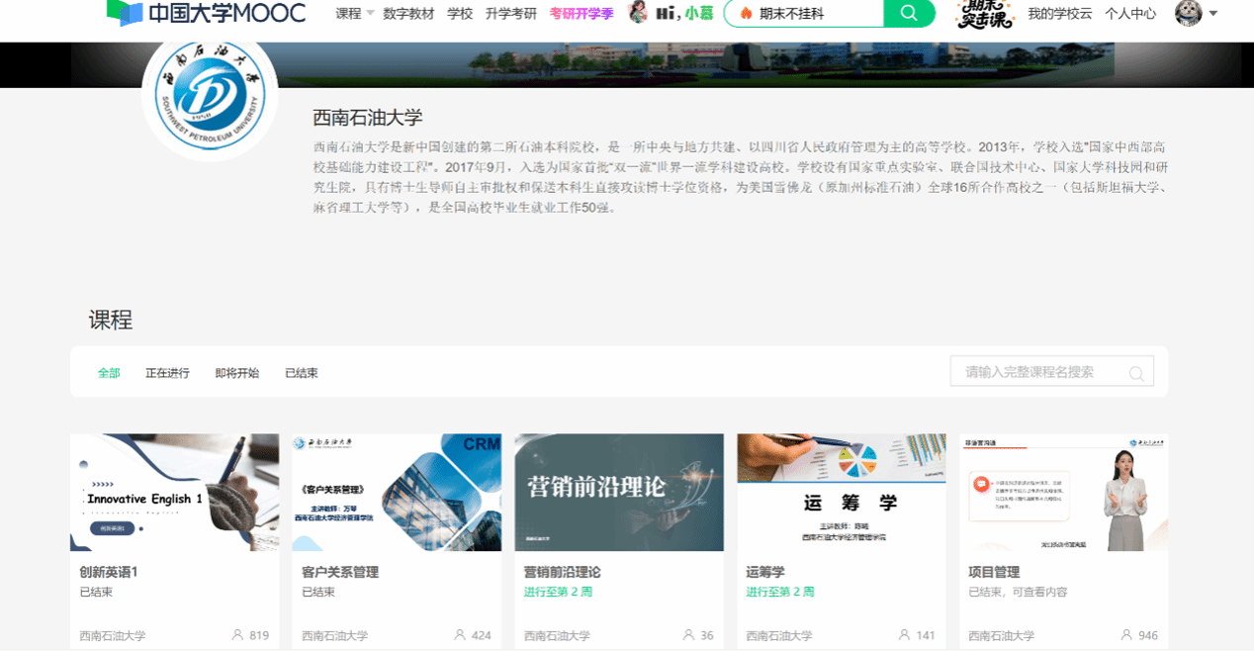Click the green search magnifier button

[x=909, y=13]
